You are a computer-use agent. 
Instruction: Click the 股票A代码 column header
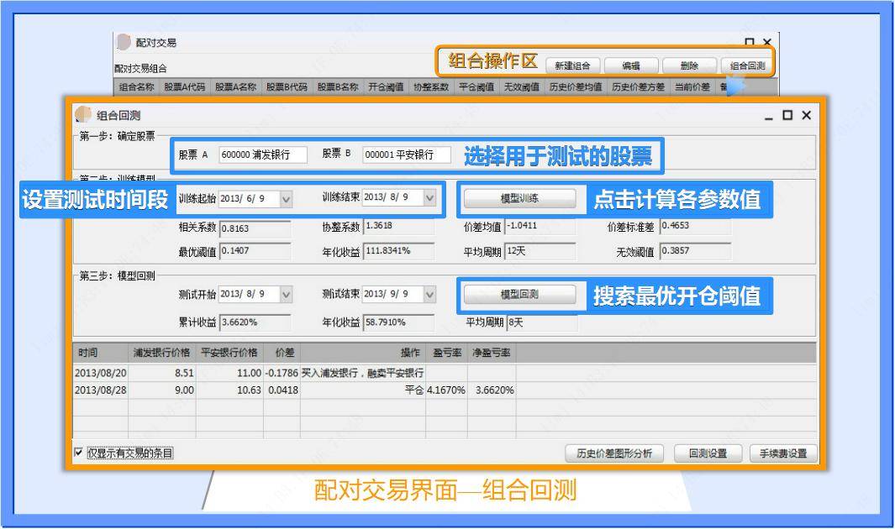tap(184, 86)
